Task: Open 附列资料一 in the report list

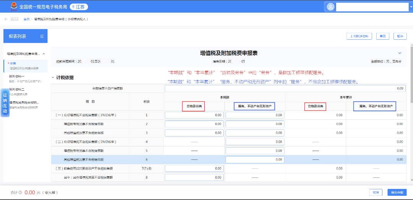Action: (17, 76)
